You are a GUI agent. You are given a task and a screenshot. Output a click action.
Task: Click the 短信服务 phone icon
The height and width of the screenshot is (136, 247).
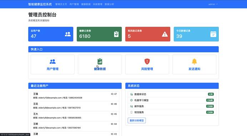[132, 112]
